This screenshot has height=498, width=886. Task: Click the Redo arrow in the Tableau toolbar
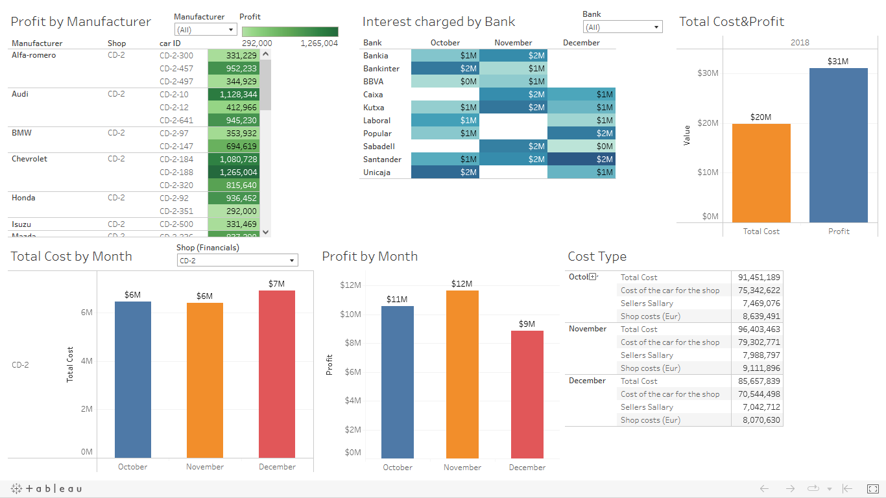click(790, 488)
